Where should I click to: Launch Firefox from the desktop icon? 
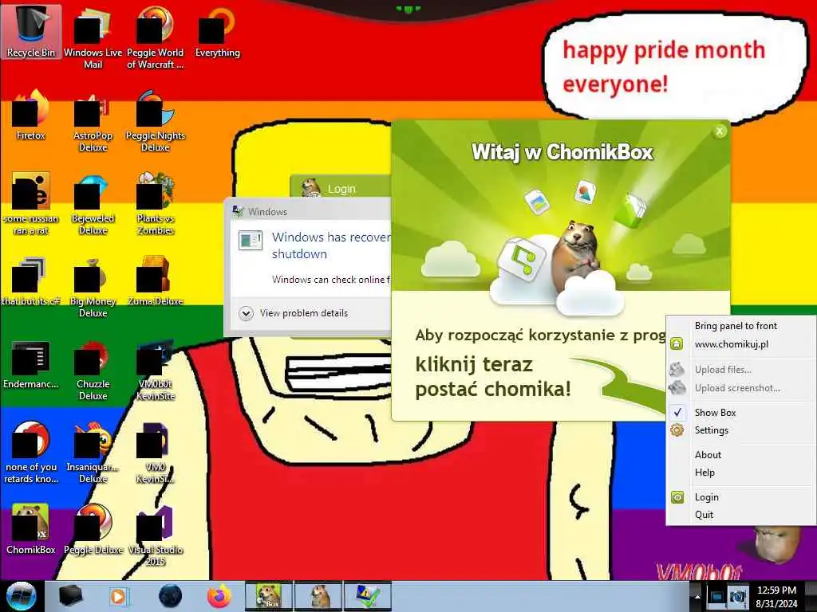(31, 115)
